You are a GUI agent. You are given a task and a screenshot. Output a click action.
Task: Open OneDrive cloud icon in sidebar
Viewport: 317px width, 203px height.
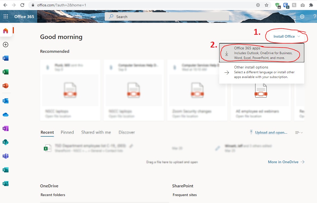click(x=6, y=115)
